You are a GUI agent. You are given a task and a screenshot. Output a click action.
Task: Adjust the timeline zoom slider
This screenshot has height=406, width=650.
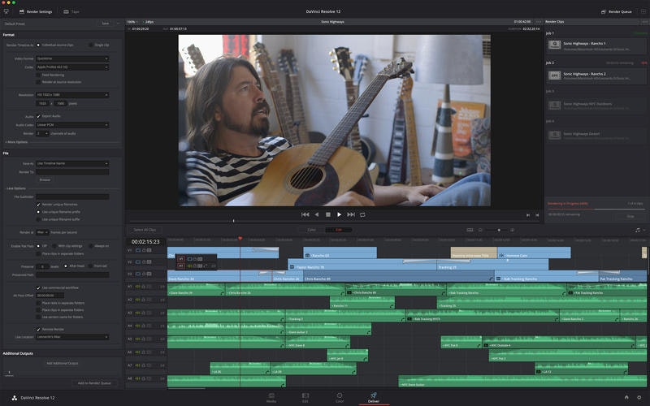tap(499, 230)
